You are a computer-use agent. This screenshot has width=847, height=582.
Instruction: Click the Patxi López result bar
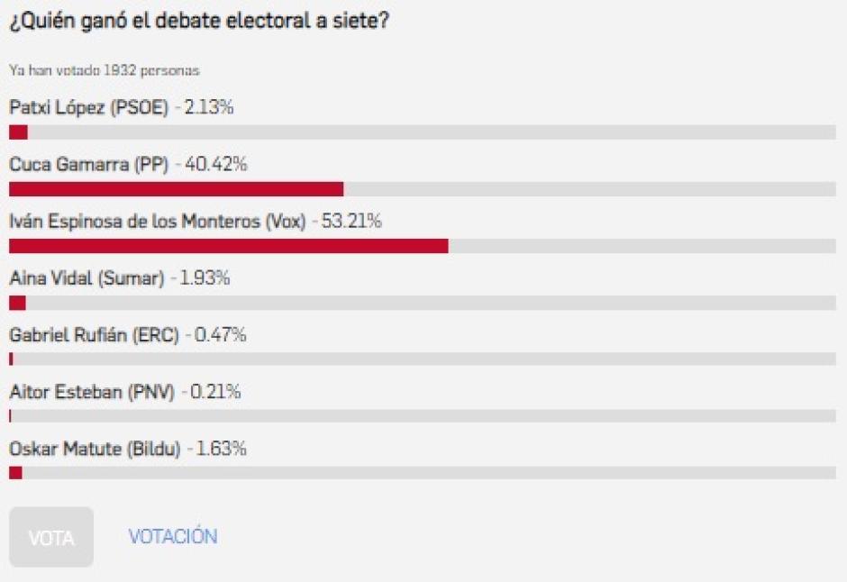click(x=423, y=132)
